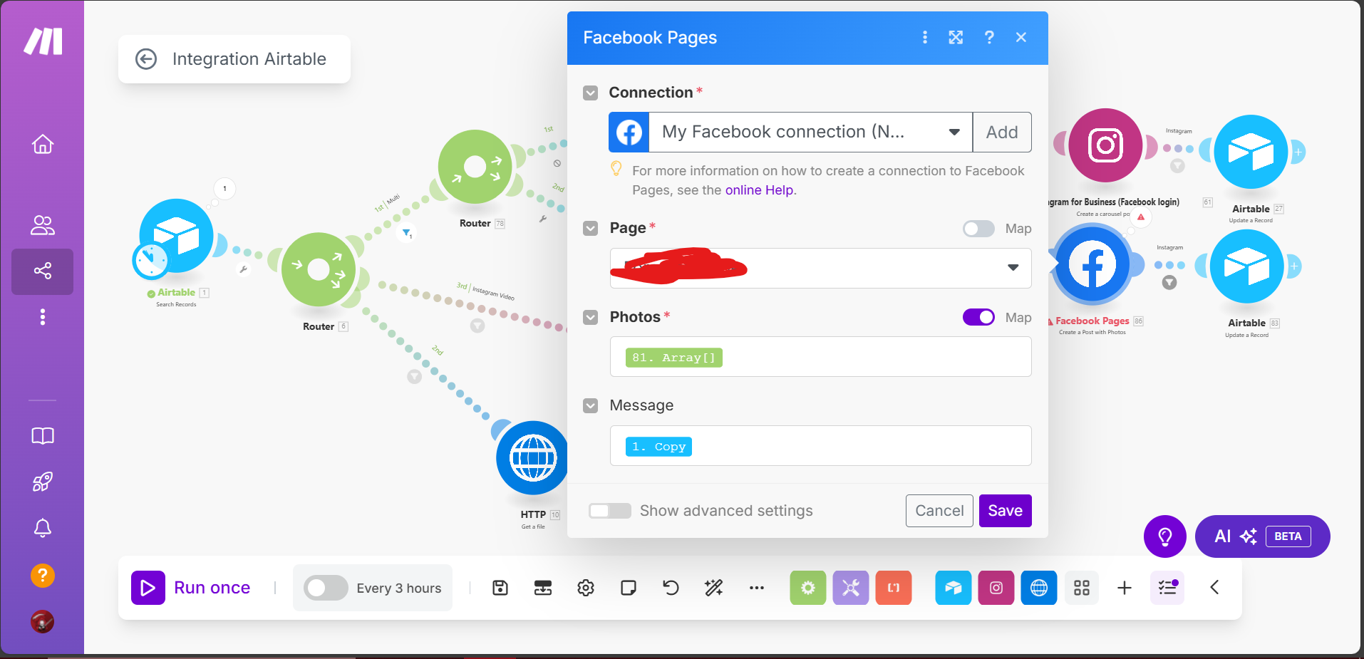Open the user profile avatar
Screen dimensions: 1364x659
point(43,621)
